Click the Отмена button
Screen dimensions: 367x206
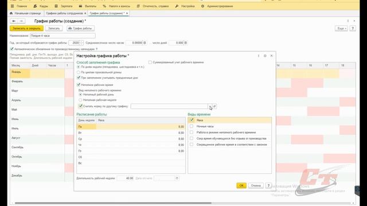pyautogui.click(x=256, y=185)
